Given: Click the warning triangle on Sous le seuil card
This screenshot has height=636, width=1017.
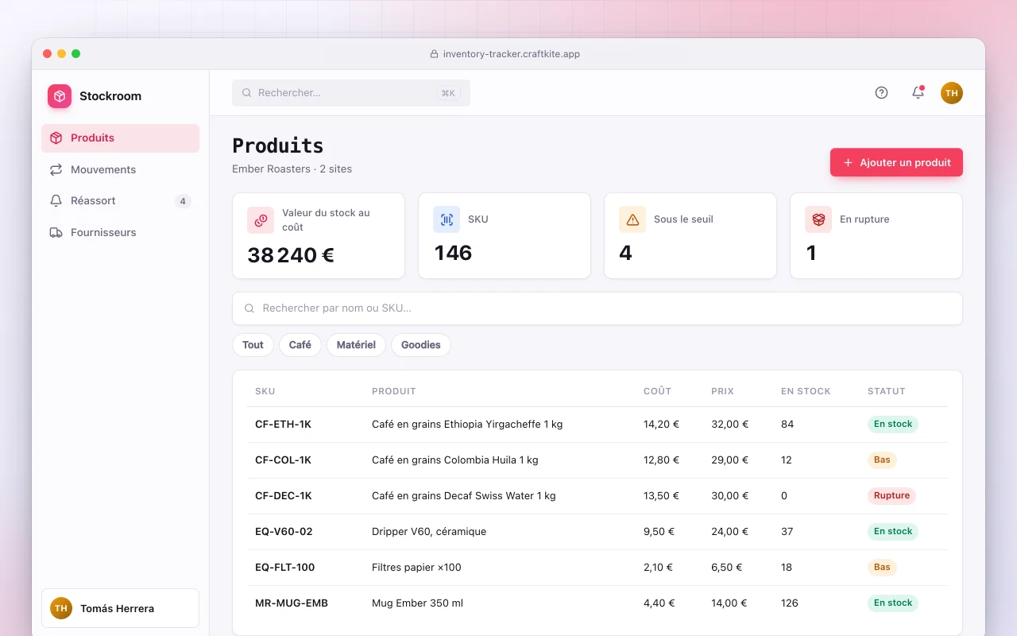Looking at the screenshot, I should (632, 219).
